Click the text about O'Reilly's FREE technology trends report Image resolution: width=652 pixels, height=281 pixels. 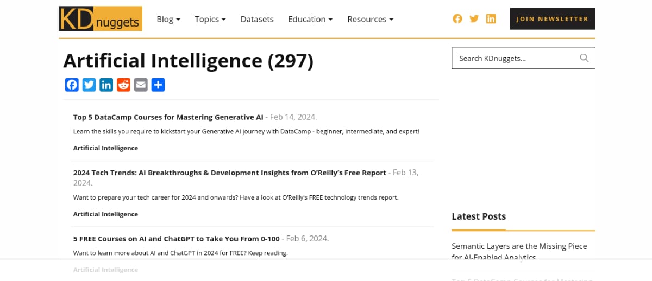[236, 197]
